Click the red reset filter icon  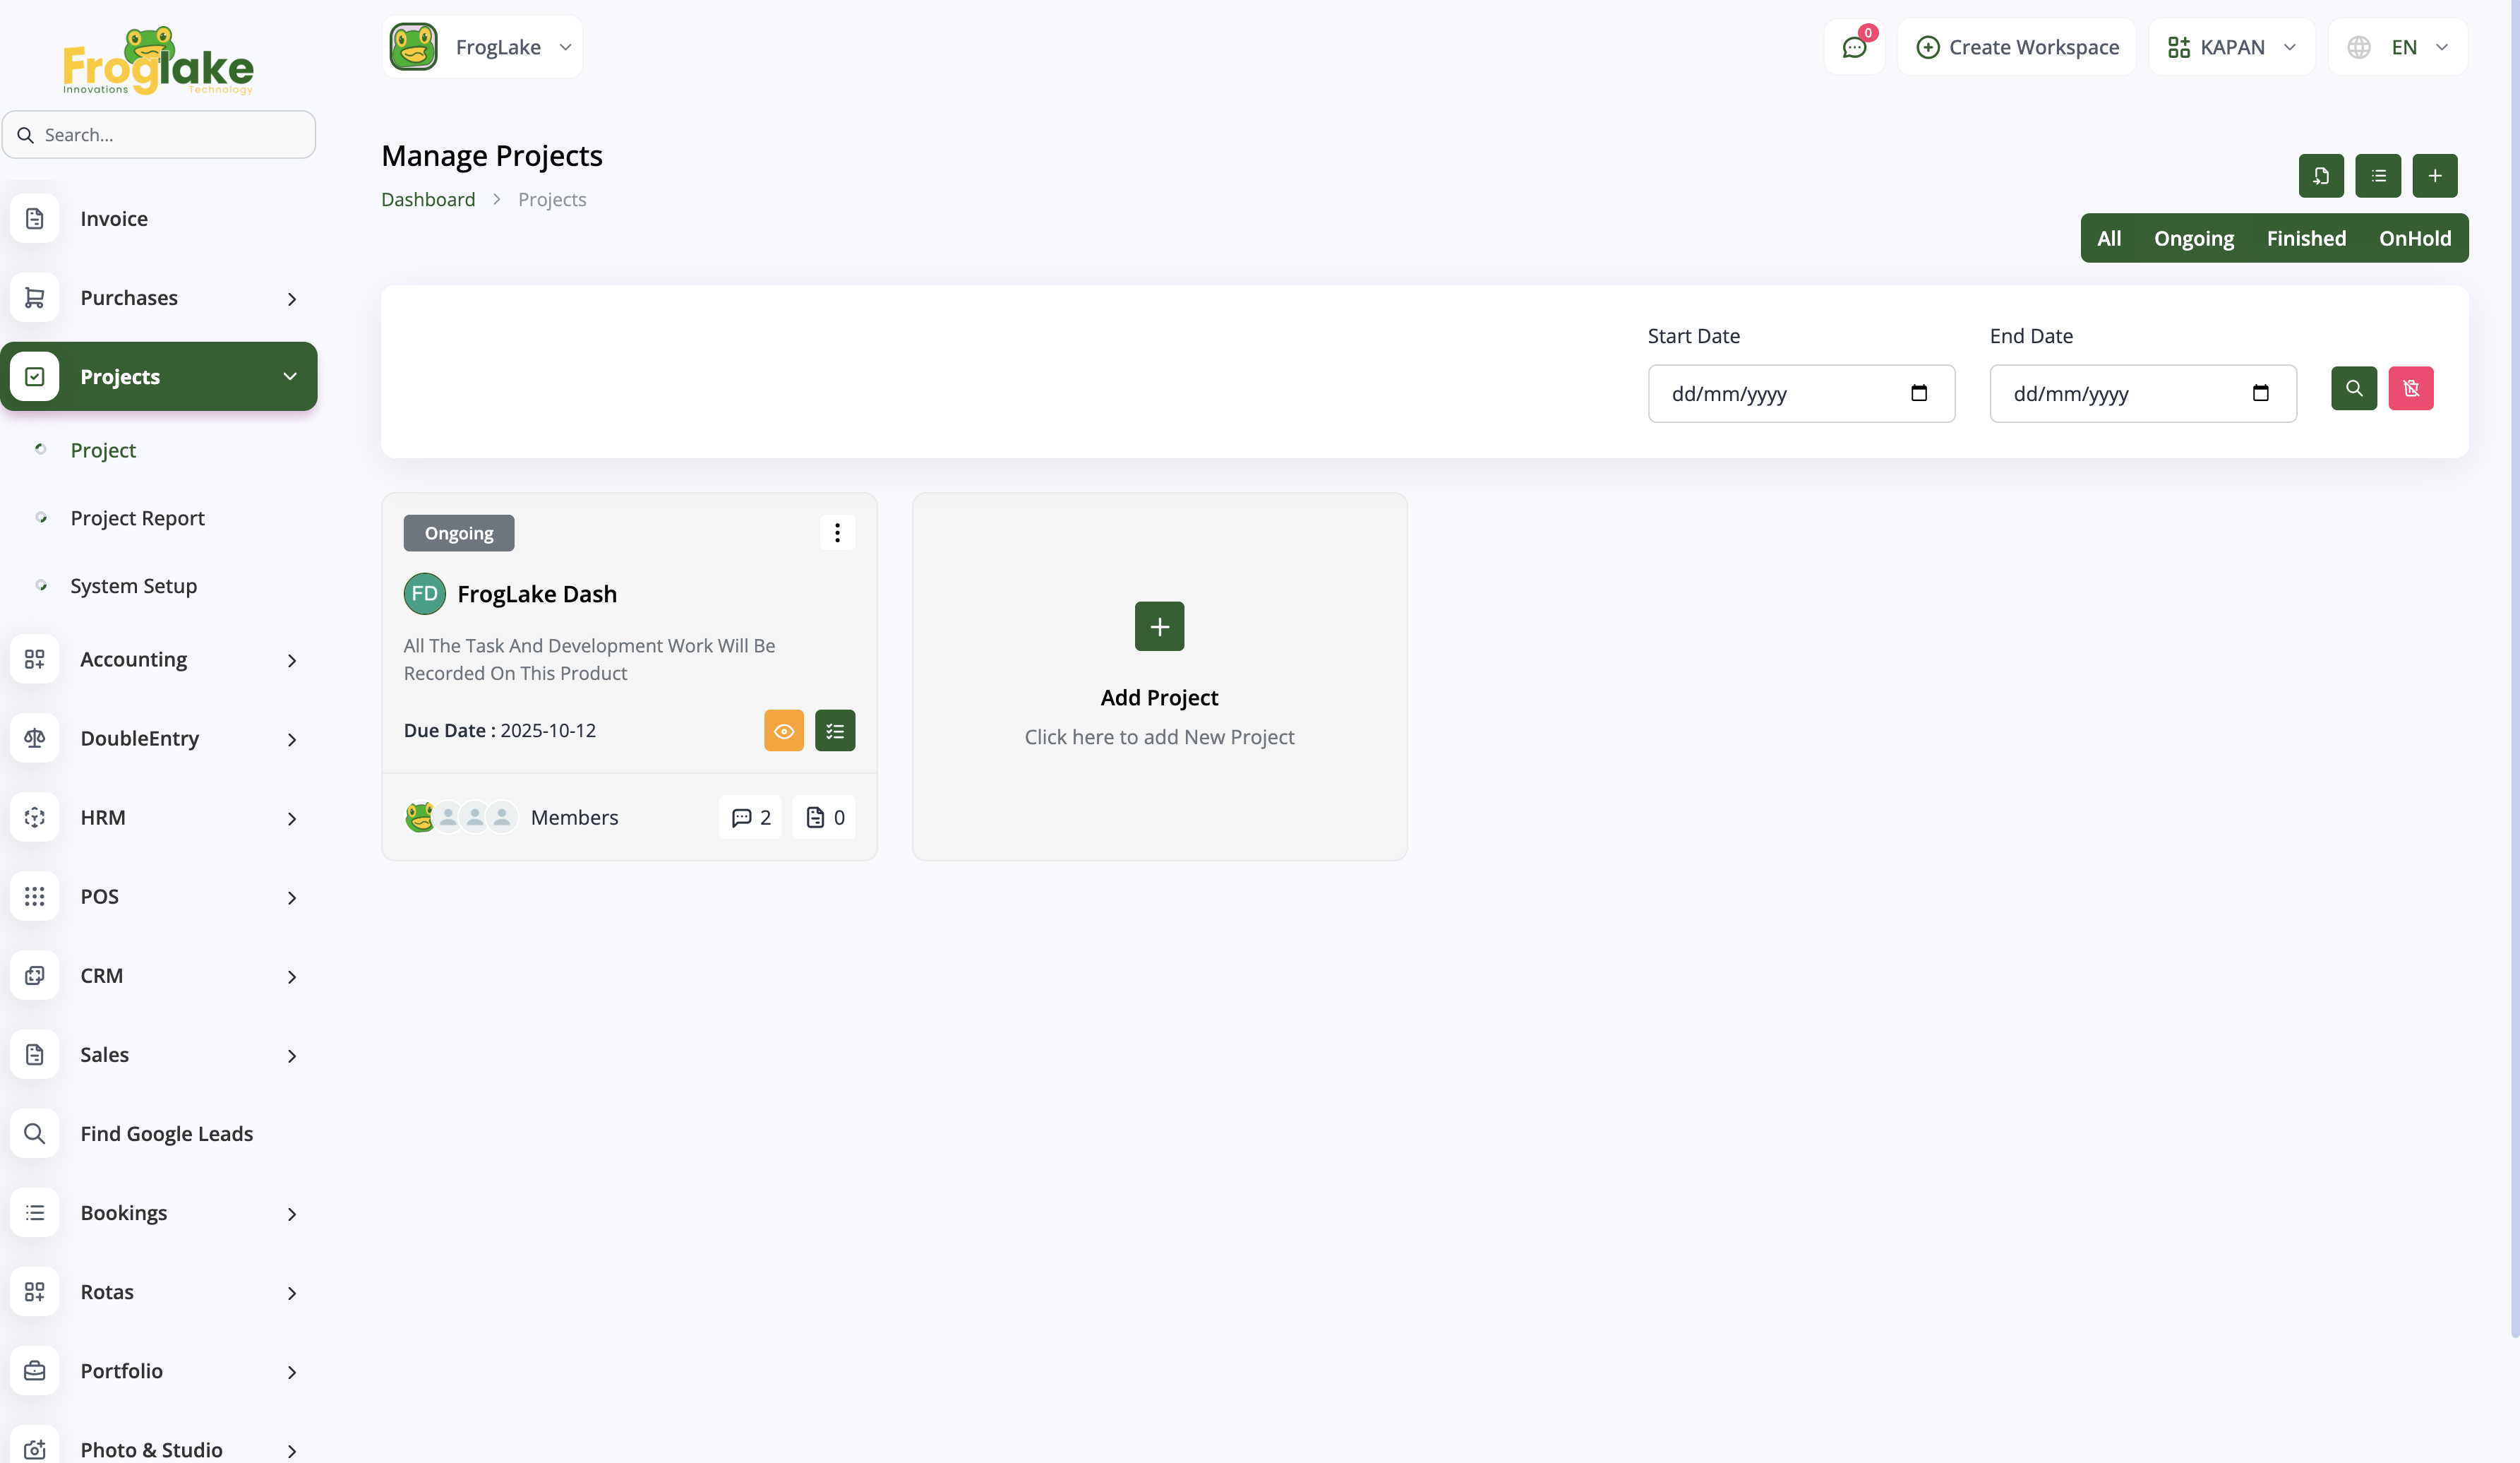click(x=2410, y=388)
